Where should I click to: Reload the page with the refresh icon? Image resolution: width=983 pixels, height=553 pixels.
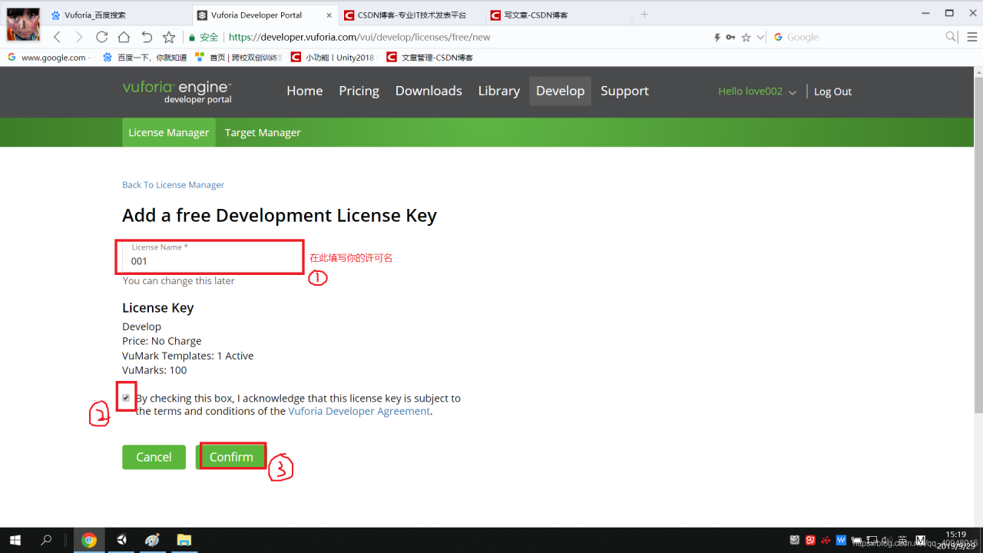101,37
